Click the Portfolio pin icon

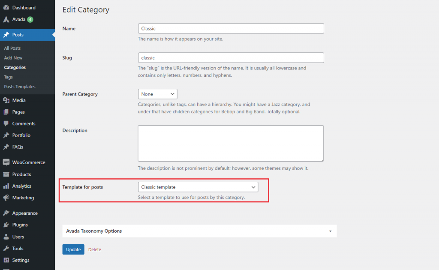[6, 135]
